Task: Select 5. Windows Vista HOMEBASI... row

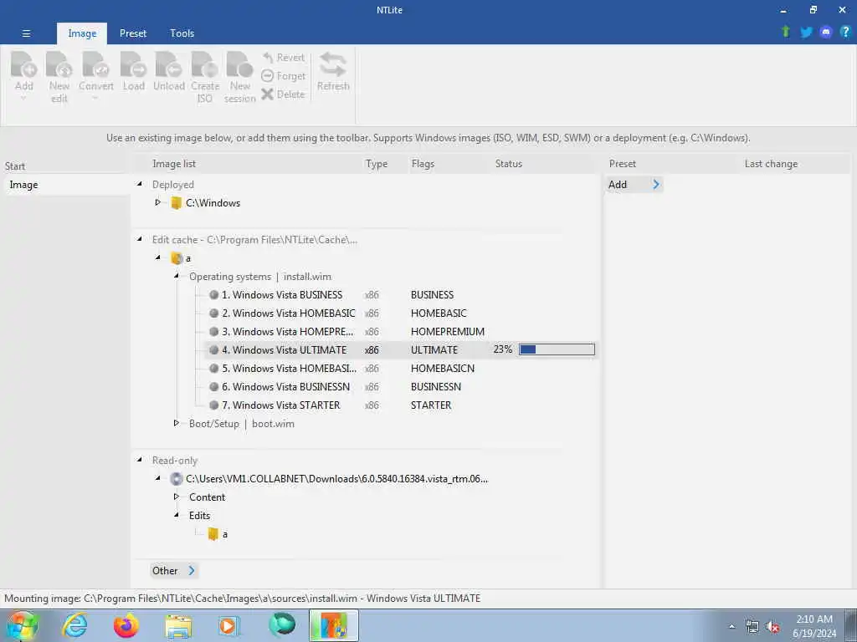Action: (401, 369)
